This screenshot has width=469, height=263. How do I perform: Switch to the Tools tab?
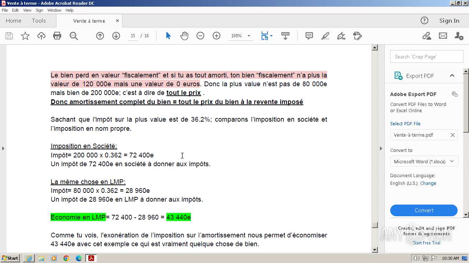click(x=39, y=21)
